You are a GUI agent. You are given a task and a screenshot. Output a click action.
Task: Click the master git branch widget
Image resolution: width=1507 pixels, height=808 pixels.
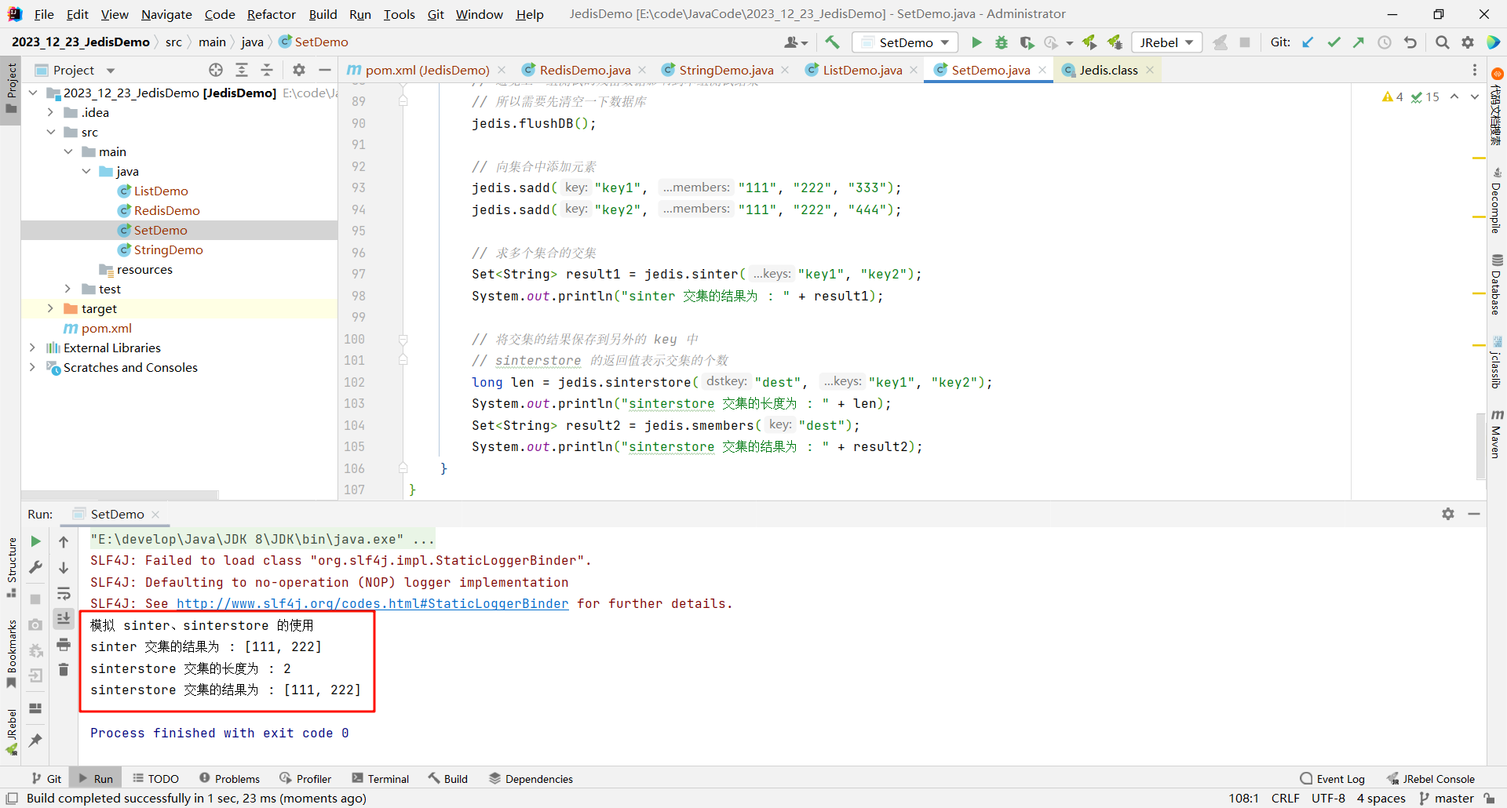(x=1447, y=798)
